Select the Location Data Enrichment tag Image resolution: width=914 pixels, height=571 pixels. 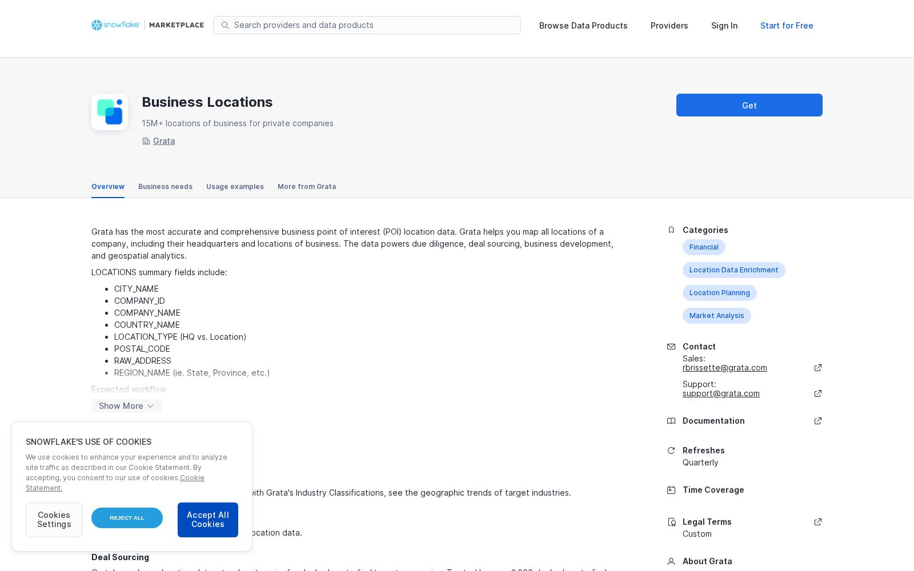click(734, 270)
